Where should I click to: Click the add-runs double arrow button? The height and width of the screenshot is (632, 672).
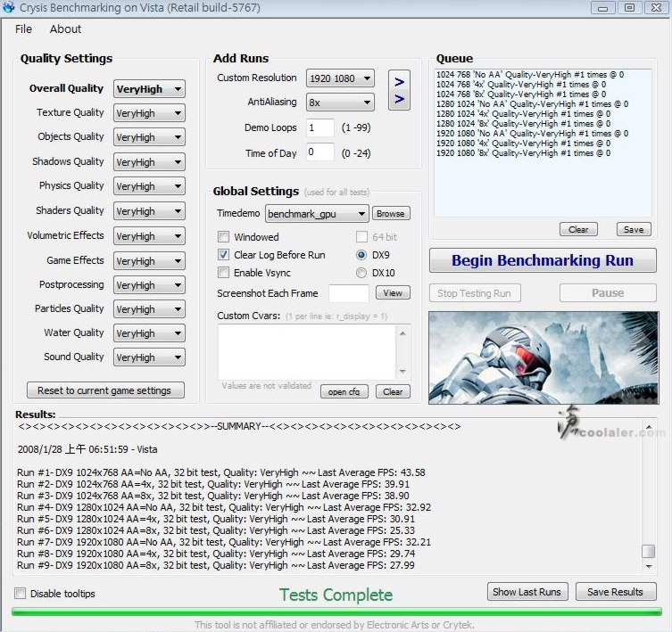399,90
